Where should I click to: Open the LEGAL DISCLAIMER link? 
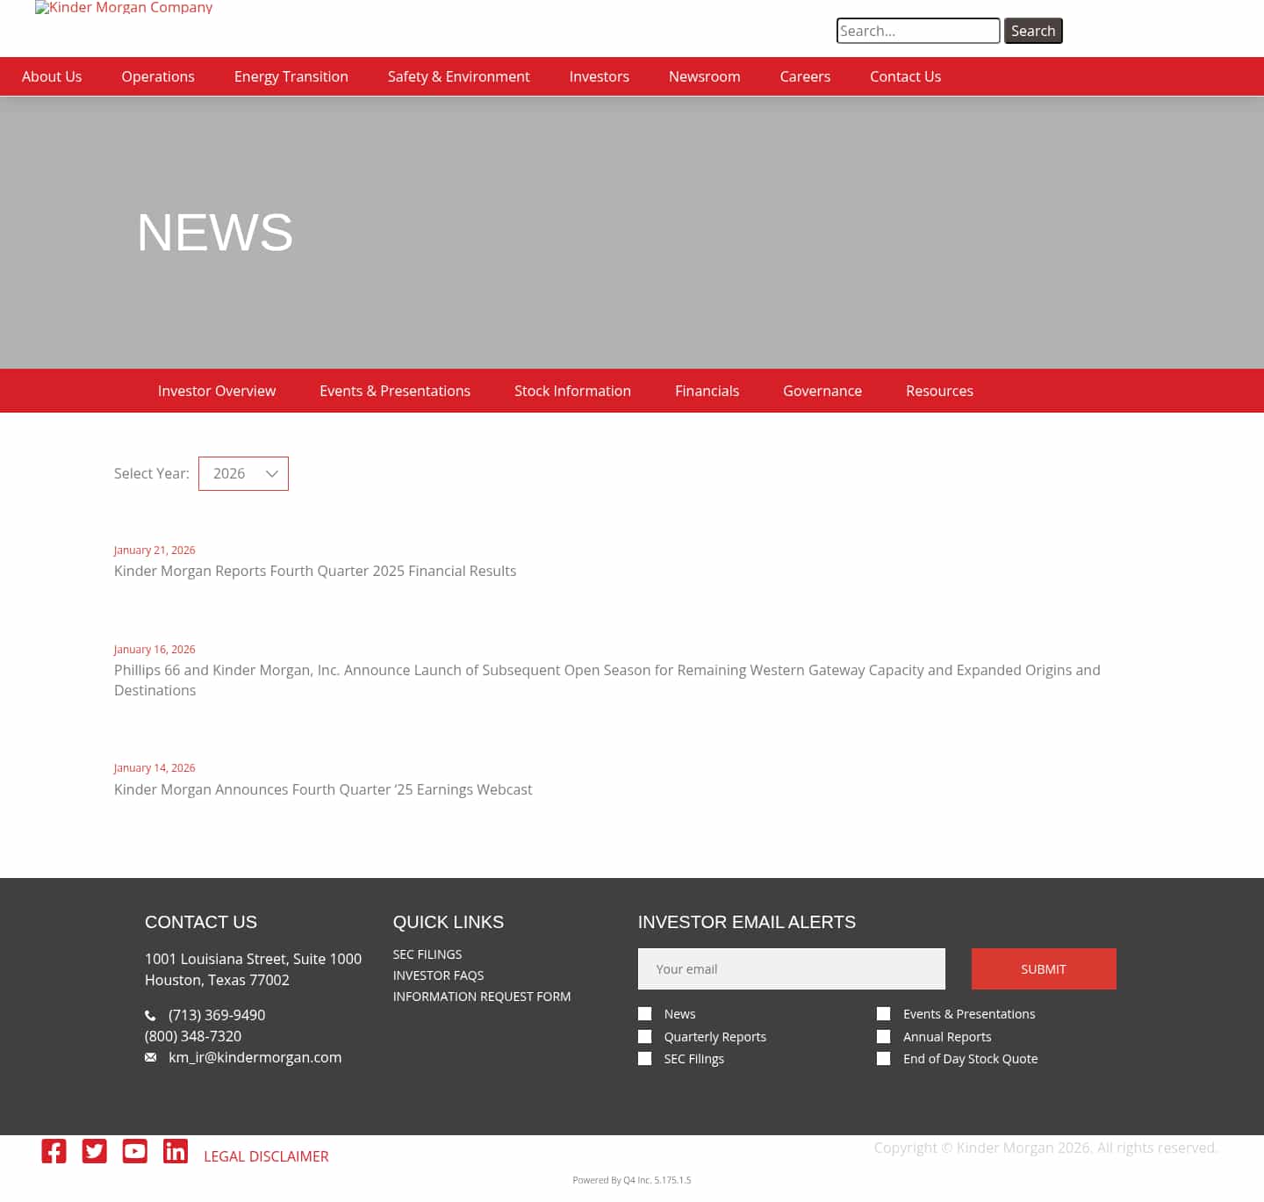(x=266, y=1156)
